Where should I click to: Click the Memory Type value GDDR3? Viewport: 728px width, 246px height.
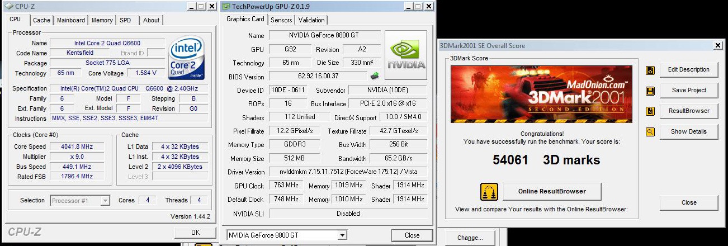[x=296, y=145]
